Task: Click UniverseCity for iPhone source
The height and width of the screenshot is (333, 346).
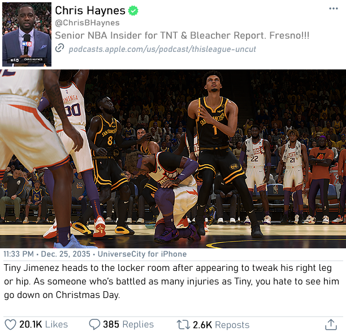Action: point(142,254)
